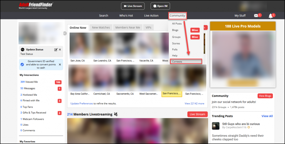The height and width of the screenshot is (144, 285).
Task: Dismiss the Government ID verified notice
Action: pos(60,64)
